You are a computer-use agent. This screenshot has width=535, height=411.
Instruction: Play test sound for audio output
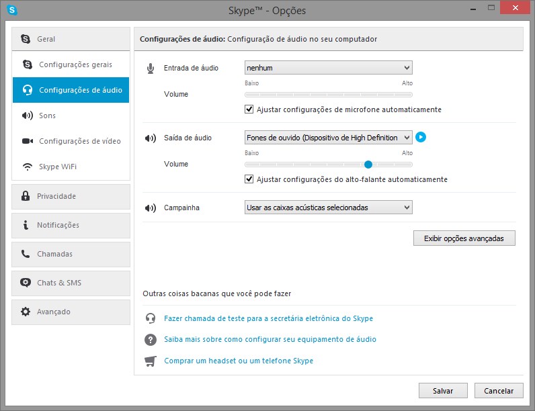421,138
